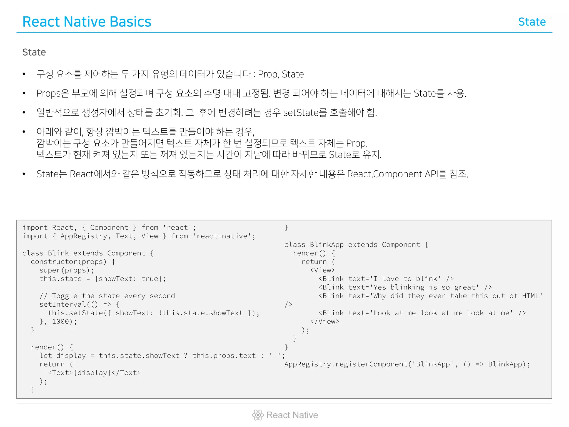This screenshot has height=427, width=569.
Task: Click the Blink line 'I love to blink'
Action: click(386, 279)
